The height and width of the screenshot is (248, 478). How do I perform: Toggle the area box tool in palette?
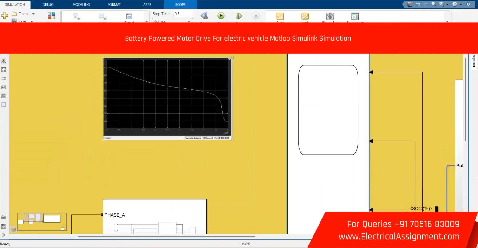click(x=4, y=105)
